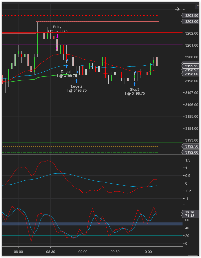Click the blue Target1 up-arrow marker
The image size is (201, 258).
click(x=67, y=66)
